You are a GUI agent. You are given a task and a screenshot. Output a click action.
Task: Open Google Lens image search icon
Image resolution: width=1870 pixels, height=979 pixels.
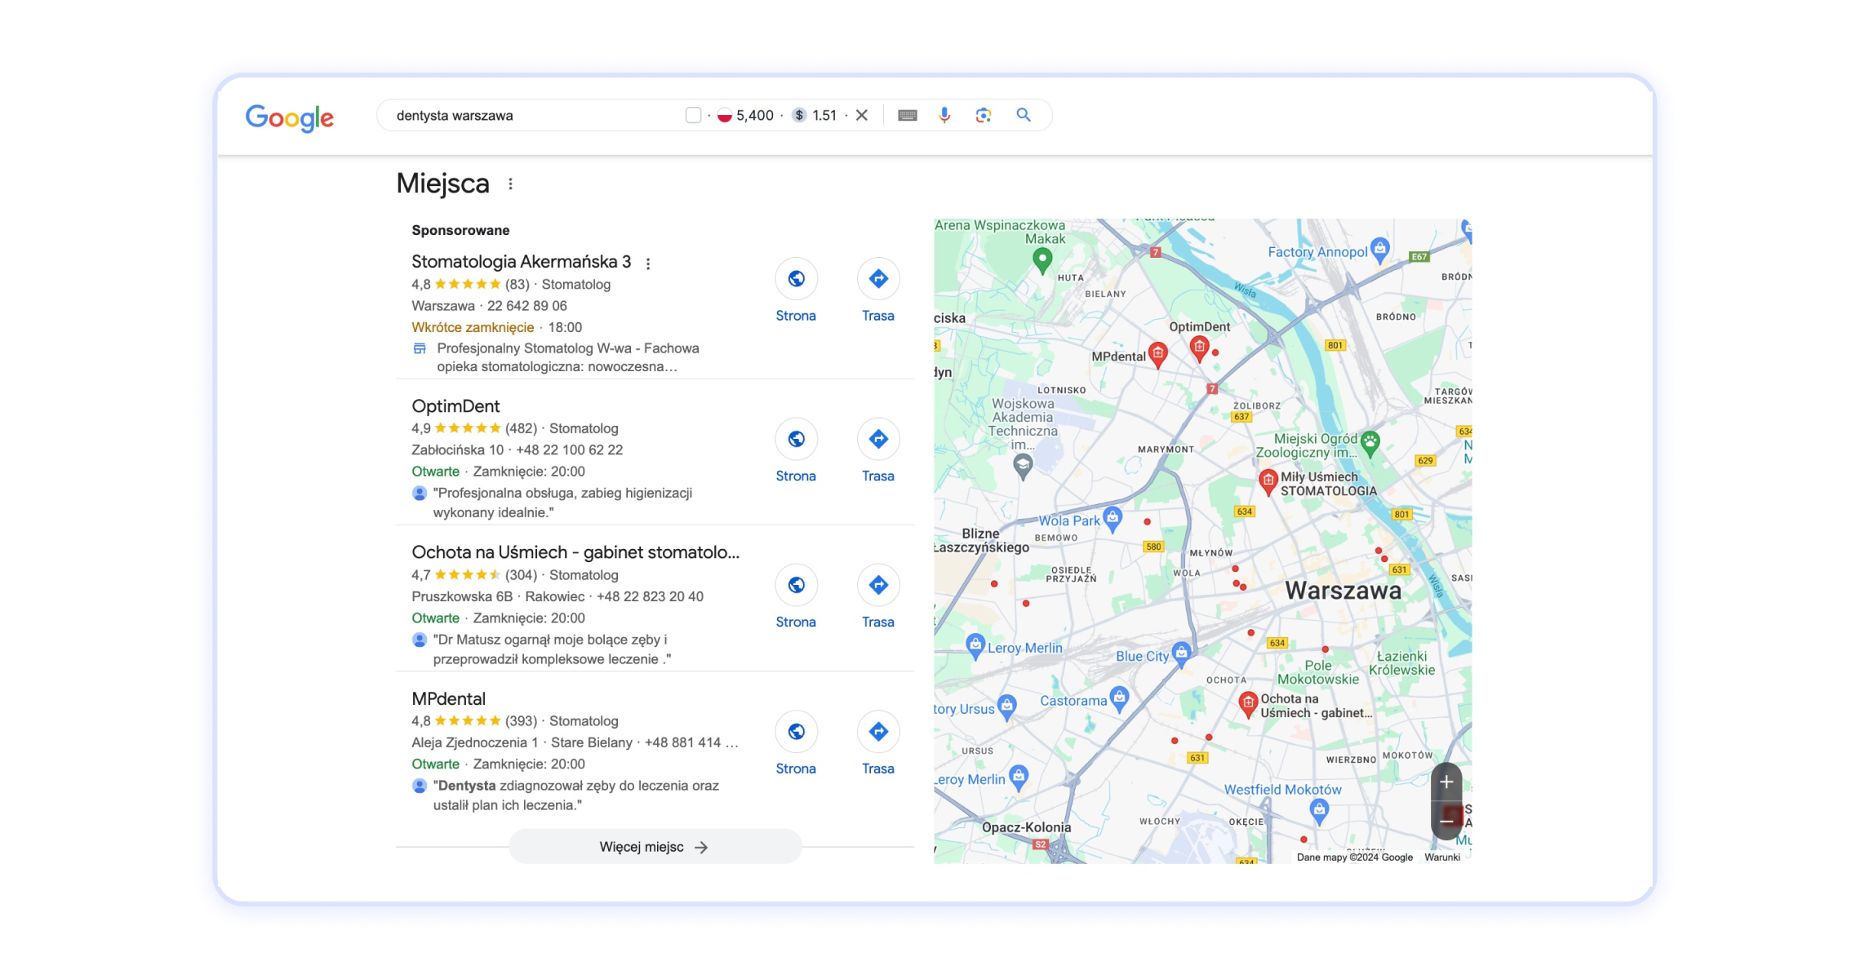coord(983,115)
